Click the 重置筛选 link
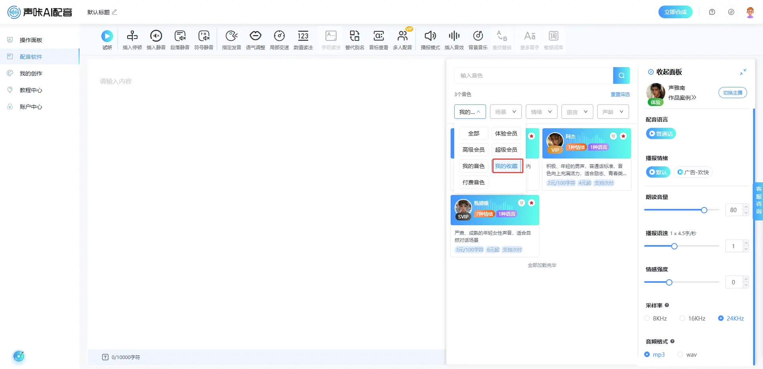The width and height of the screenshot is (763, 369). [x=620, y=95]
